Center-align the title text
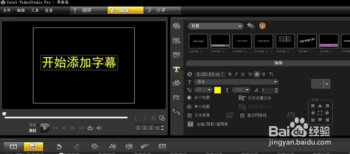This screenshot has height=154, width=350. click(257, 74)
